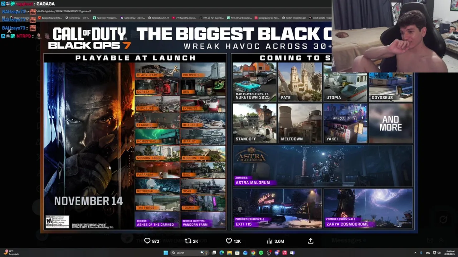Screen dimensions: 458x257
Task: Open File Explorer from the taskbar
Action: (x=229, y=253)
